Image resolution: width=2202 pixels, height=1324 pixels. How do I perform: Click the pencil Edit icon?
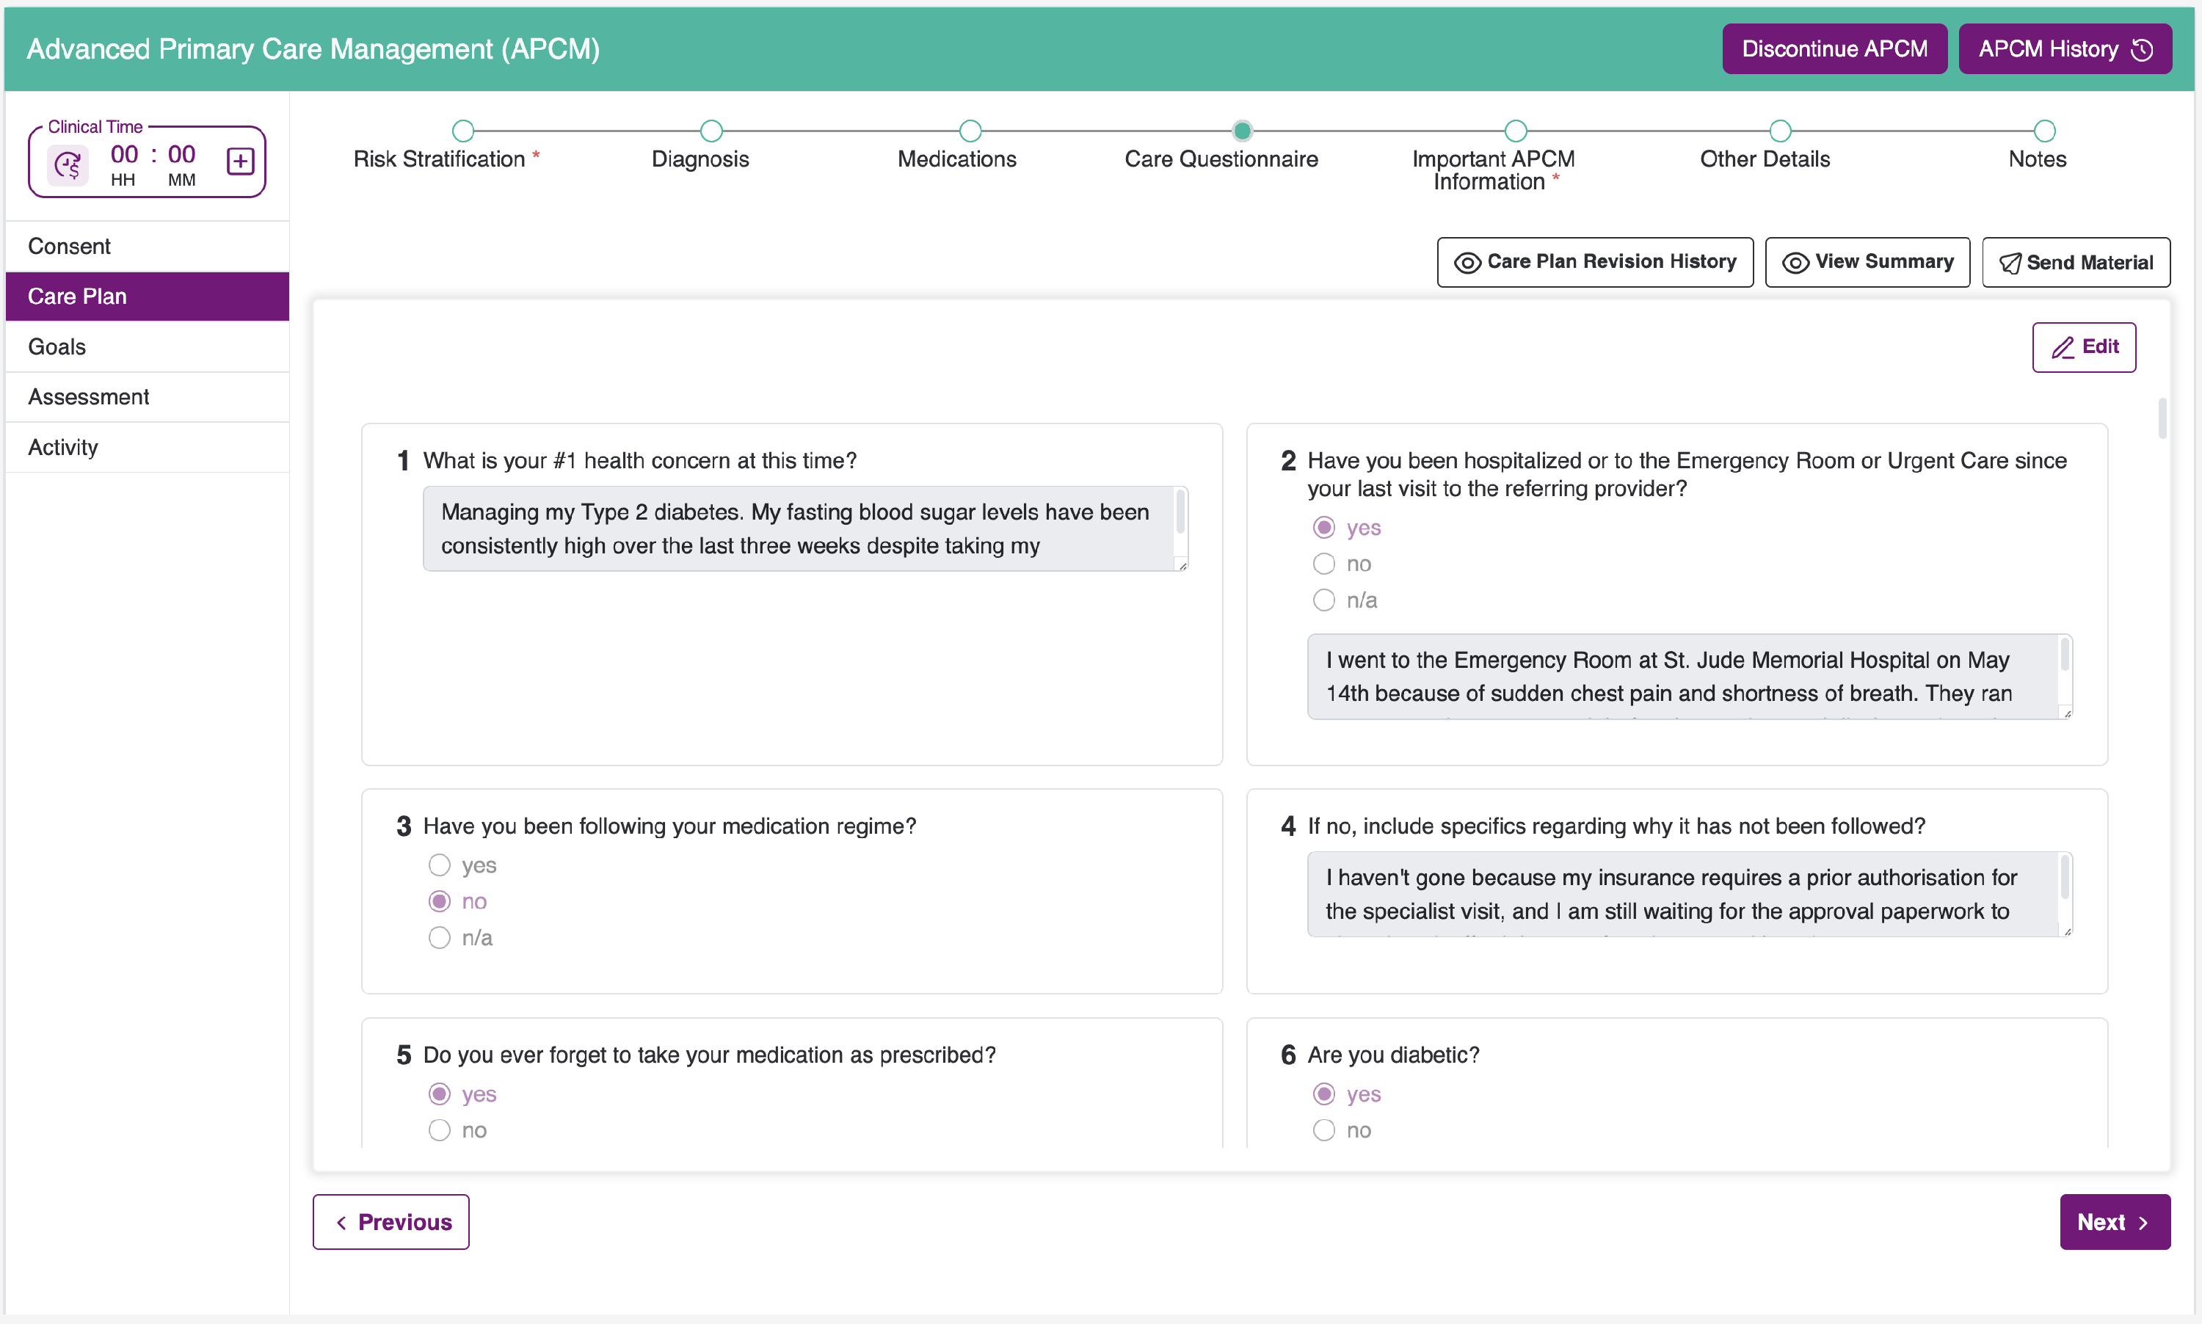pyautogui.click(x=2063, y=347)
